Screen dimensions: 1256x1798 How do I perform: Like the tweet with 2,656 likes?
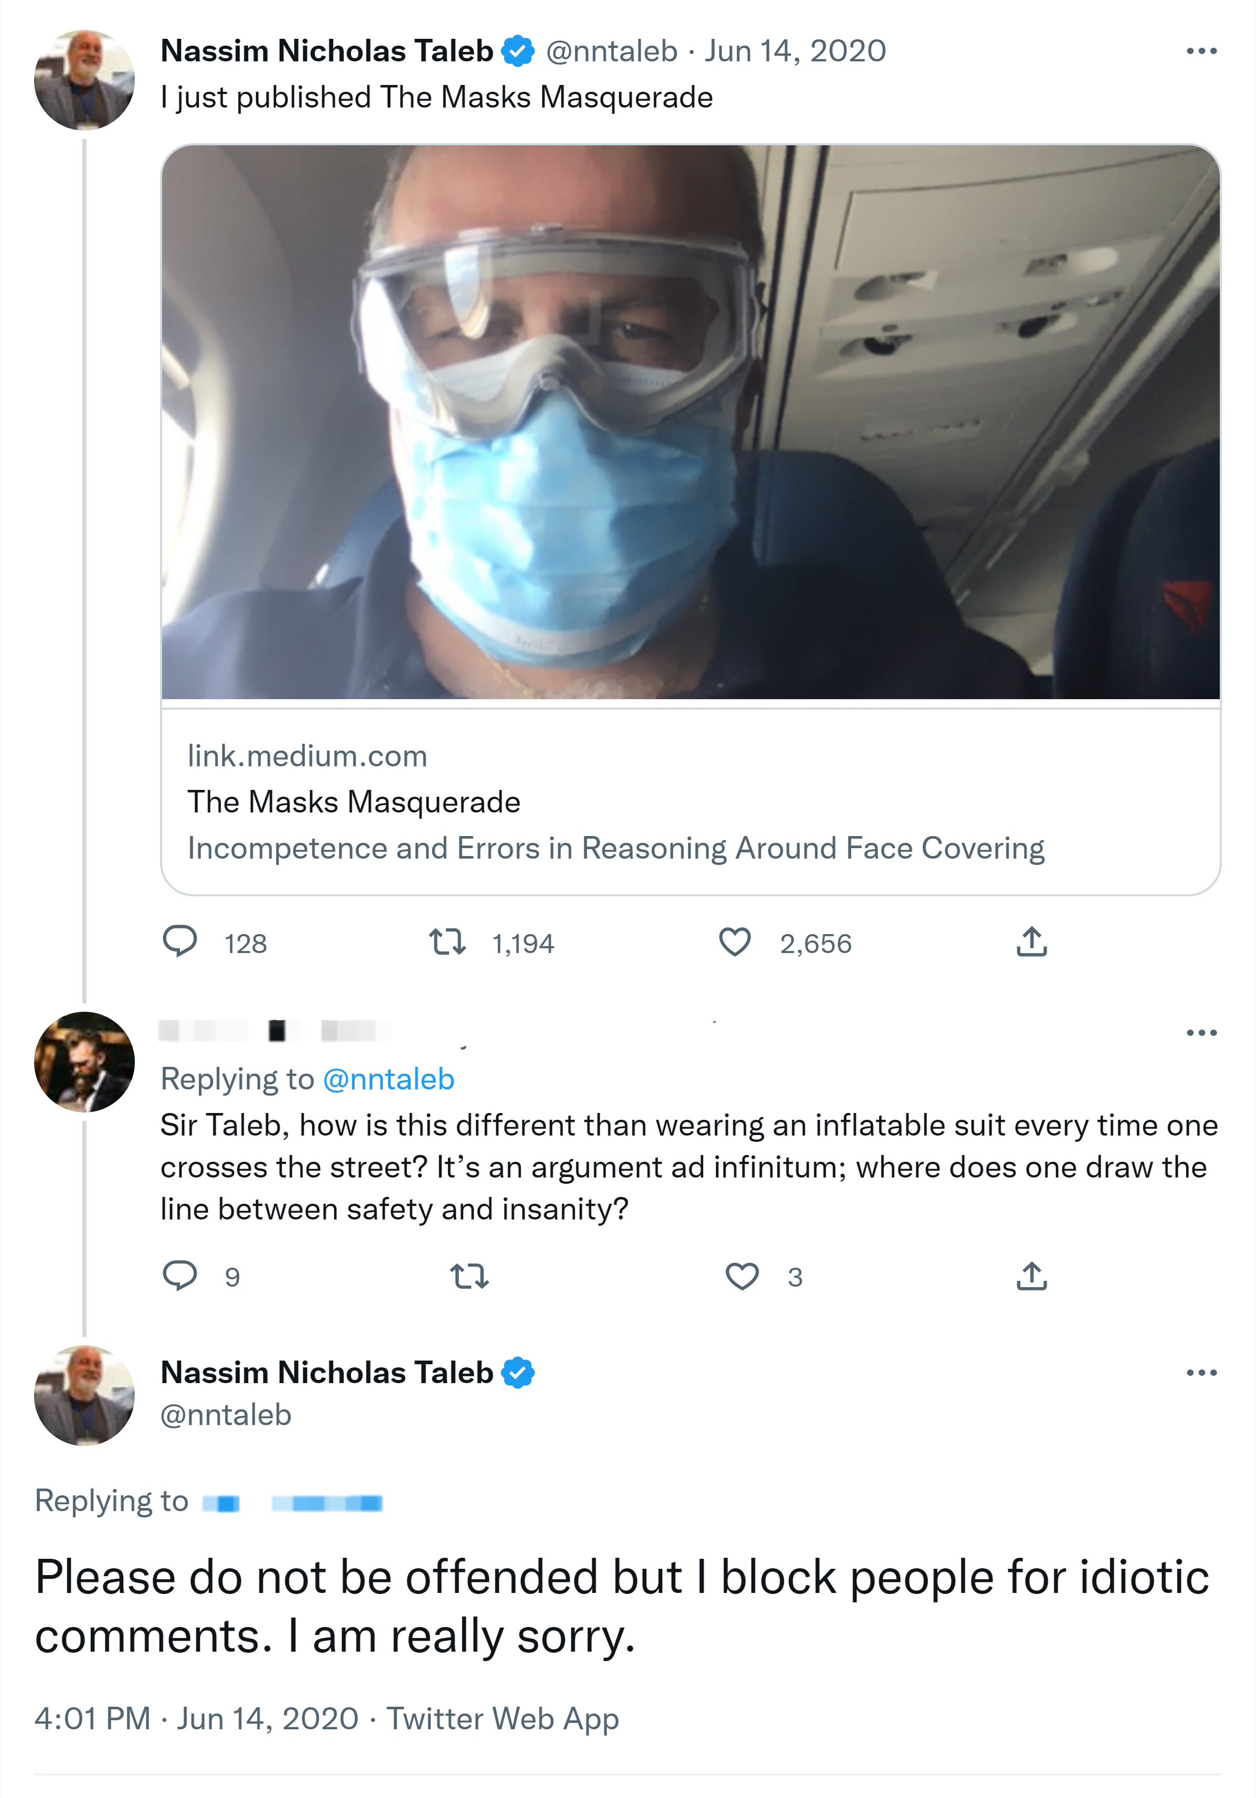(735, 941)
